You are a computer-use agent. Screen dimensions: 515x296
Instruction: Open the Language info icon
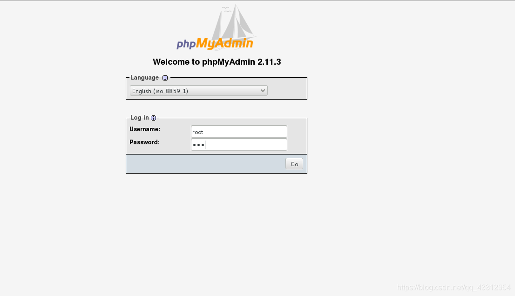point(165,78)
